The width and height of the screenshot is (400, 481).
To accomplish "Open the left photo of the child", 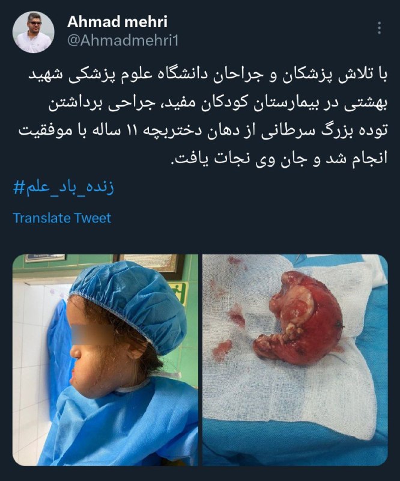I will coord(105,360).
